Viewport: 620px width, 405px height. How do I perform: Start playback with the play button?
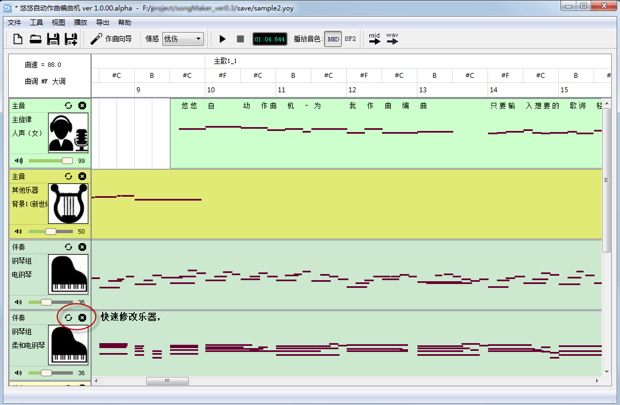click(x=222, y=39)
